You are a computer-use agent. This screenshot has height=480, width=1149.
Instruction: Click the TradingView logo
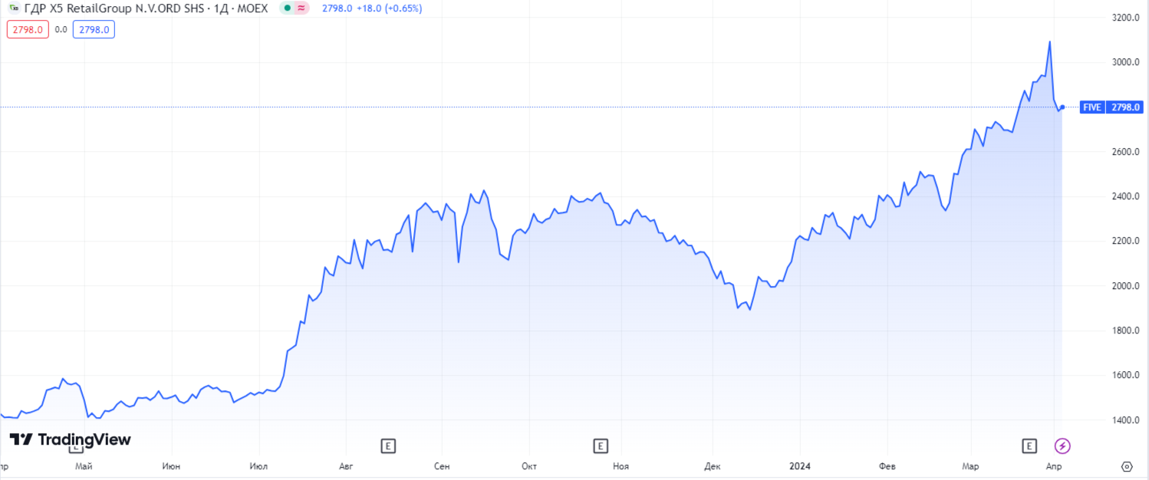pos(70,439)
